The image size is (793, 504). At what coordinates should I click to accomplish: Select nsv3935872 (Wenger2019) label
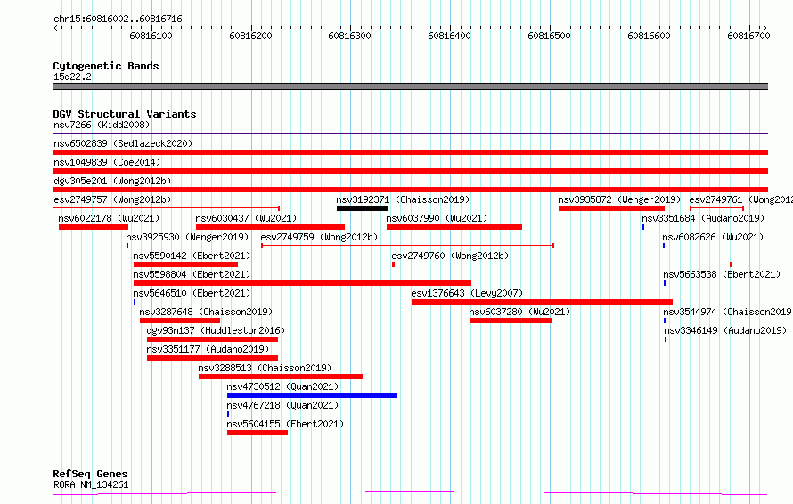(x=619, y=199)
